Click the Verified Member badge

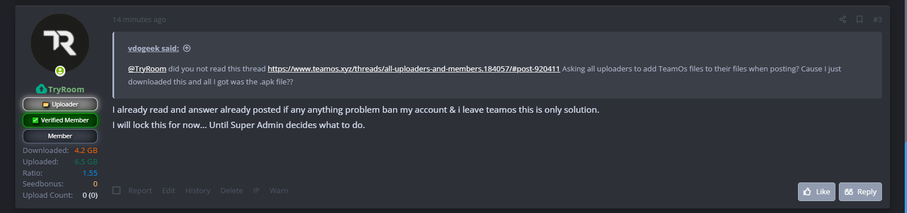[60, 120]
